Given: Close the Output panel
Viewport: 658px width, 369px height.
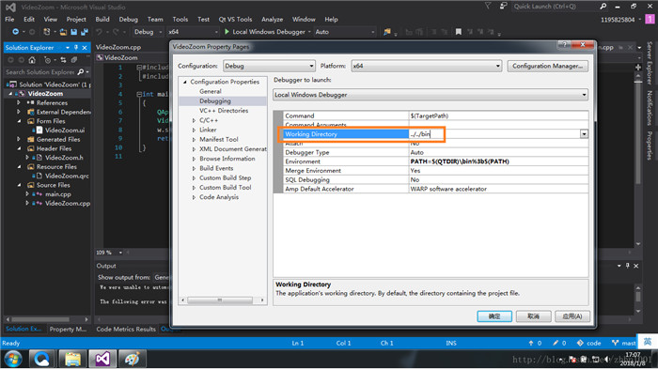Looking at the screenshot, I should 636,266.
